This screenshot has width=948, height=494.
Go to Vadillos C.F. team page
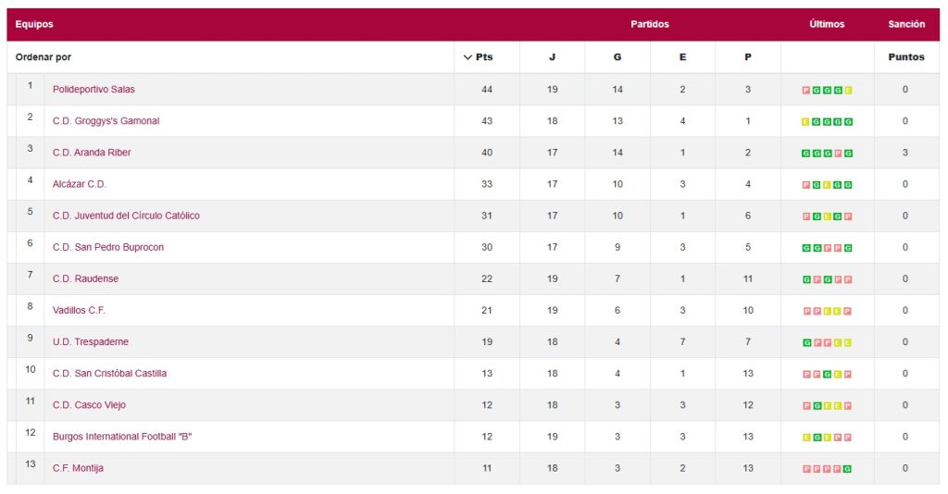(x=79, y=310)
